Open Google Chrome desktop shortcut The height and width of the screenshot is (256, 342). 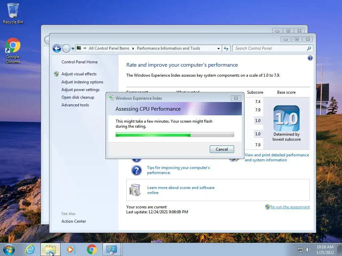pyautogui.click(x=13, y=51)
